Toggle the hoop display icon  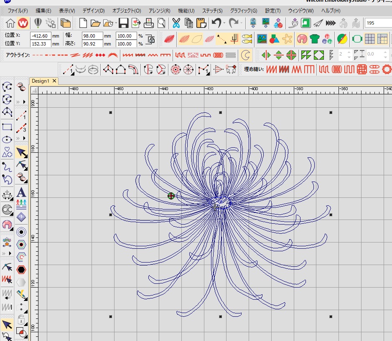357,39
